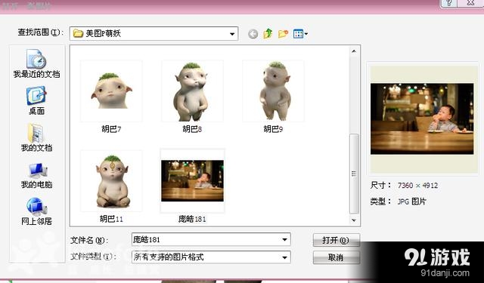Select the 胡巴9 image thumbnail

tap(273, 91)
